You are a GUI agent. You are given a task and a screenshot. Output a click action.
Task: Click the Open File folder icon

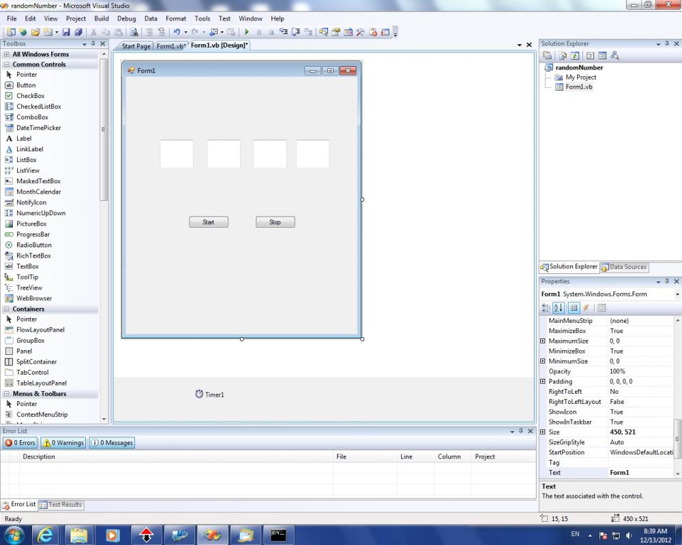(x=35, y=32)
